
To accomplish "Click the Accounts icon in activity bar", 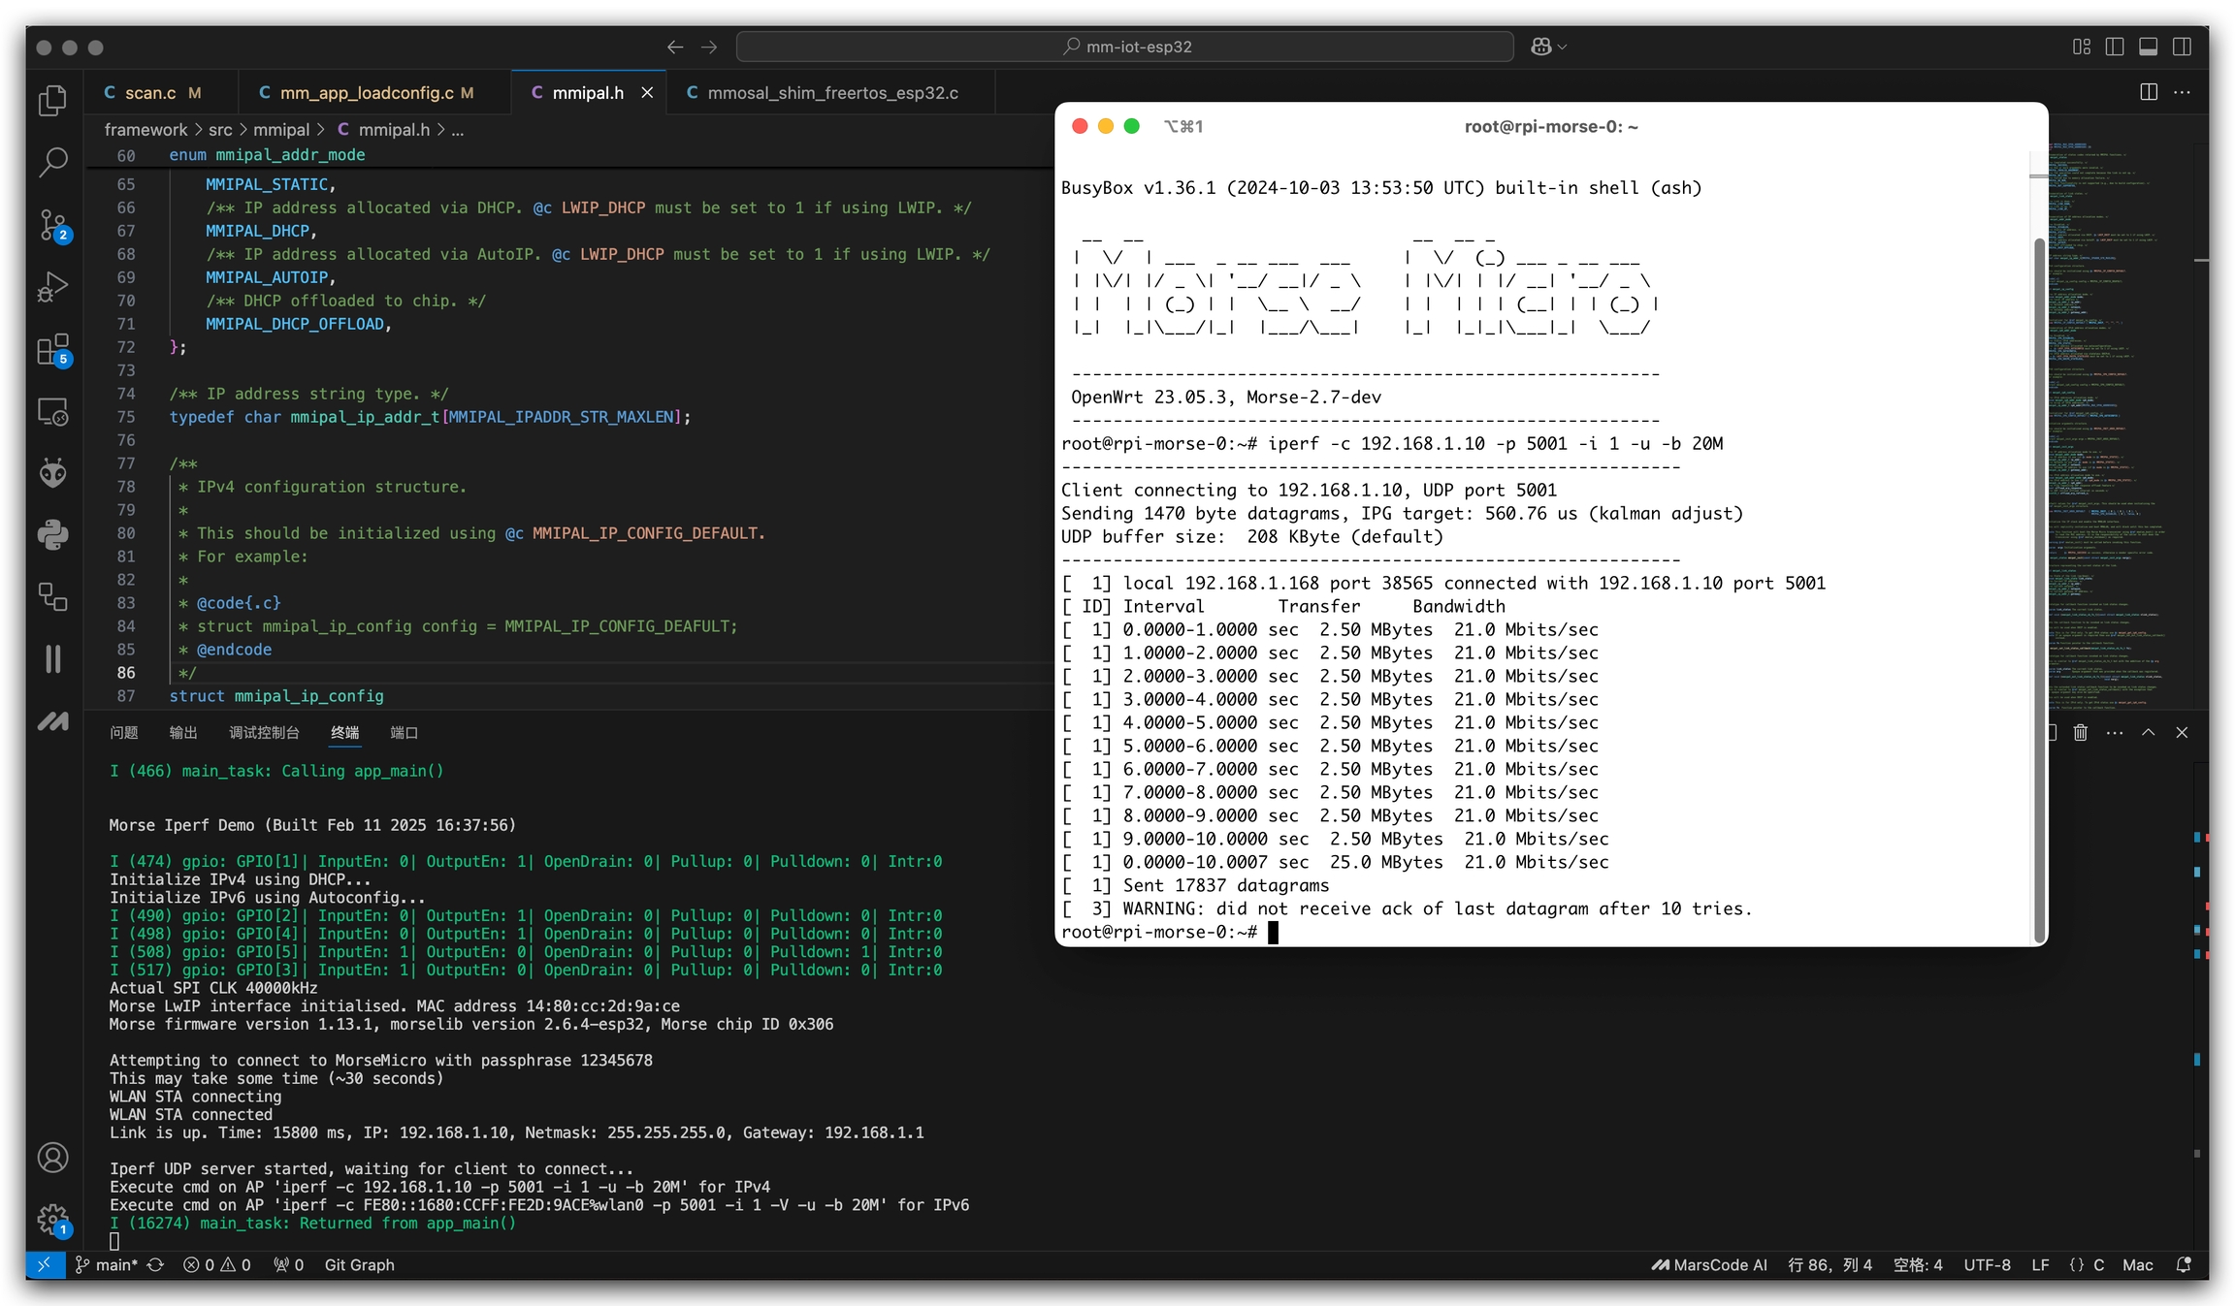I will click(52, 1157).
